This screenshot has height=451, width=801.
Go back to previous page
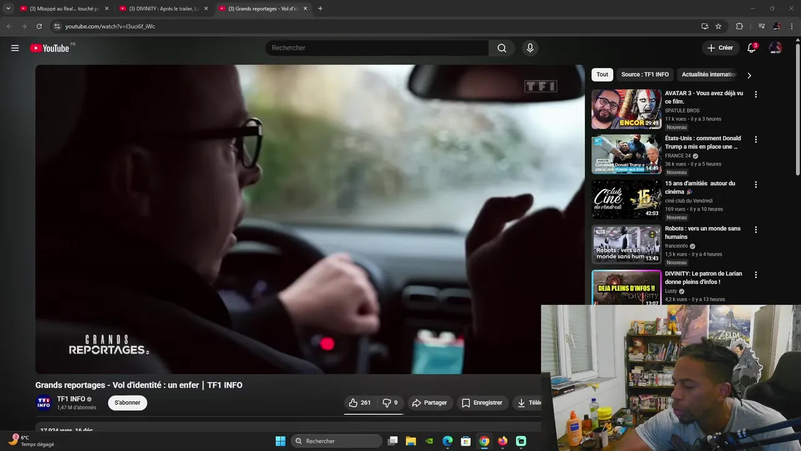tap(9, 26)
